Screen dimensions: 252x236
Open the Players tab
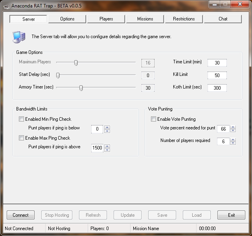point(106,19)
